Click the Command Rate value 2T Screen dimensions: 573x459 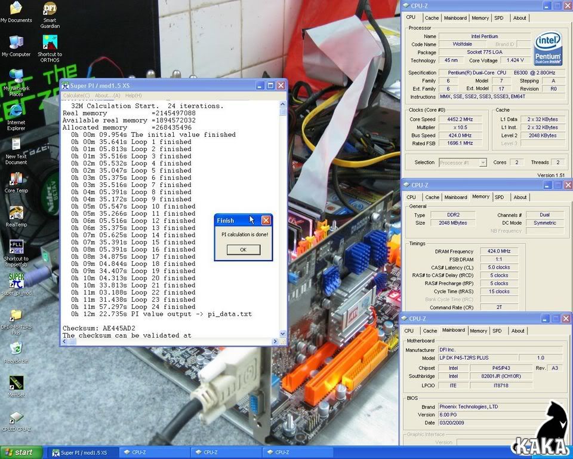click(499, 307)
